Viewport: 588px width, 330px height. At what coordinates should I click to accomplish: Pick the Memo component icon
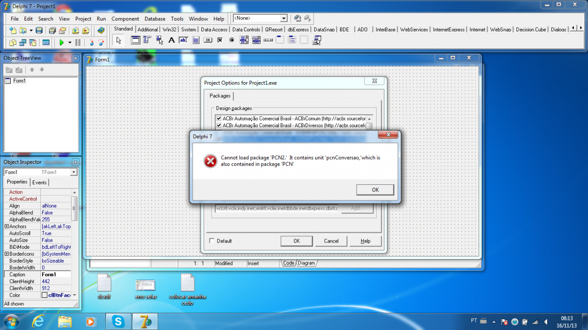pos(196,41)
